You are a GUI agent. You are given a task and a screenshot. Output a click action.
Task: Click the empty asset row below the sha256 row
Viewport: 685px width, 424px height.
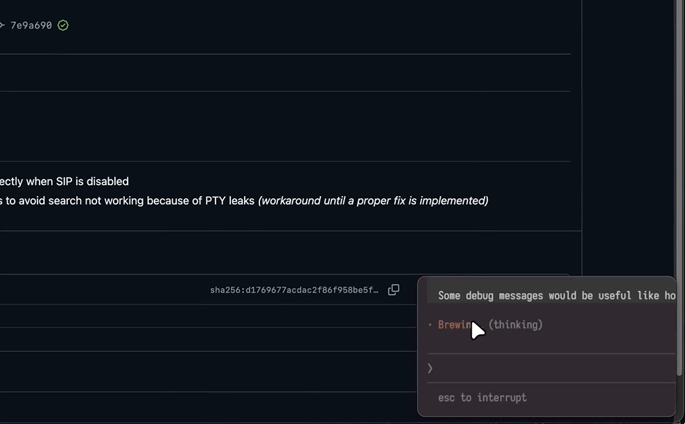208,317
